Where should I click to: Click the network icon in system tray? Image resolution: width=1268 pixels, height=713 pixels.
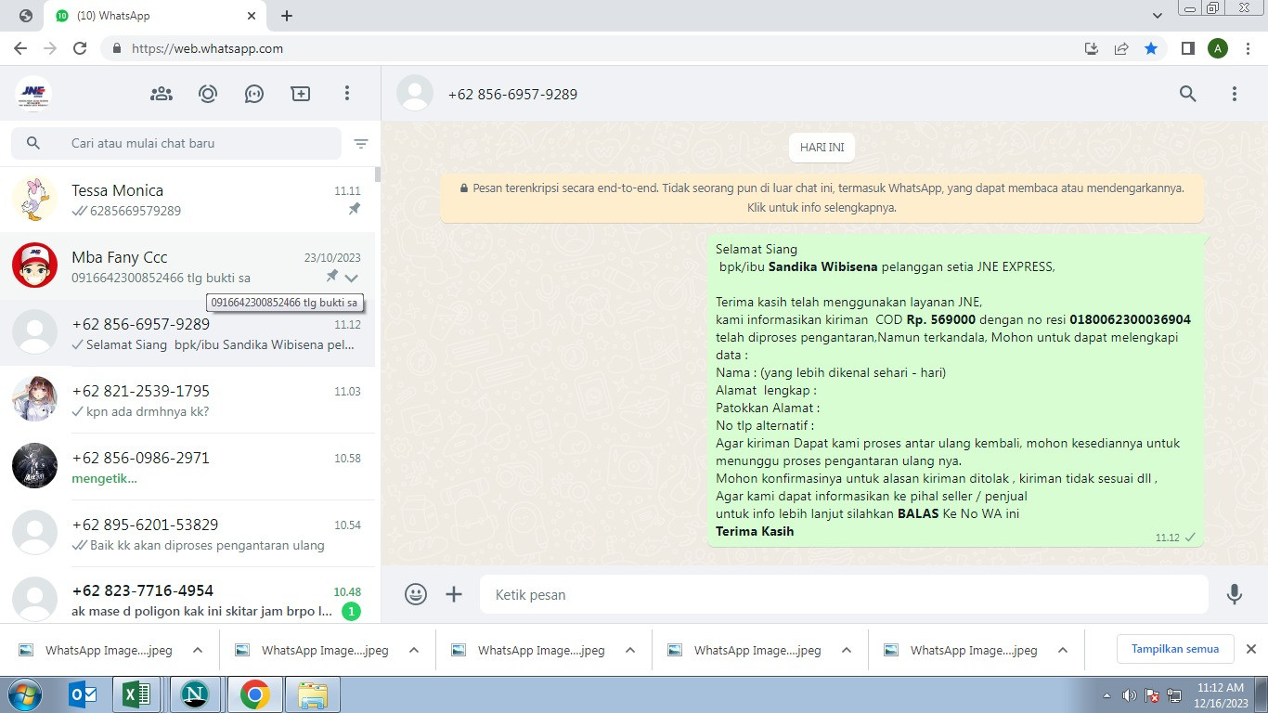point(1174,695)
